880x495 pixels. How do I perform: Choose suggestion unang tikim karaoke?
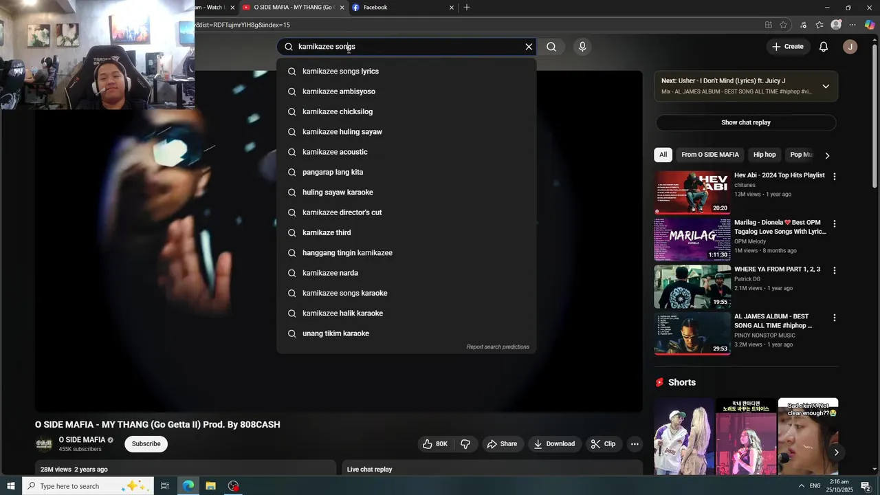(x=406, y=333)
